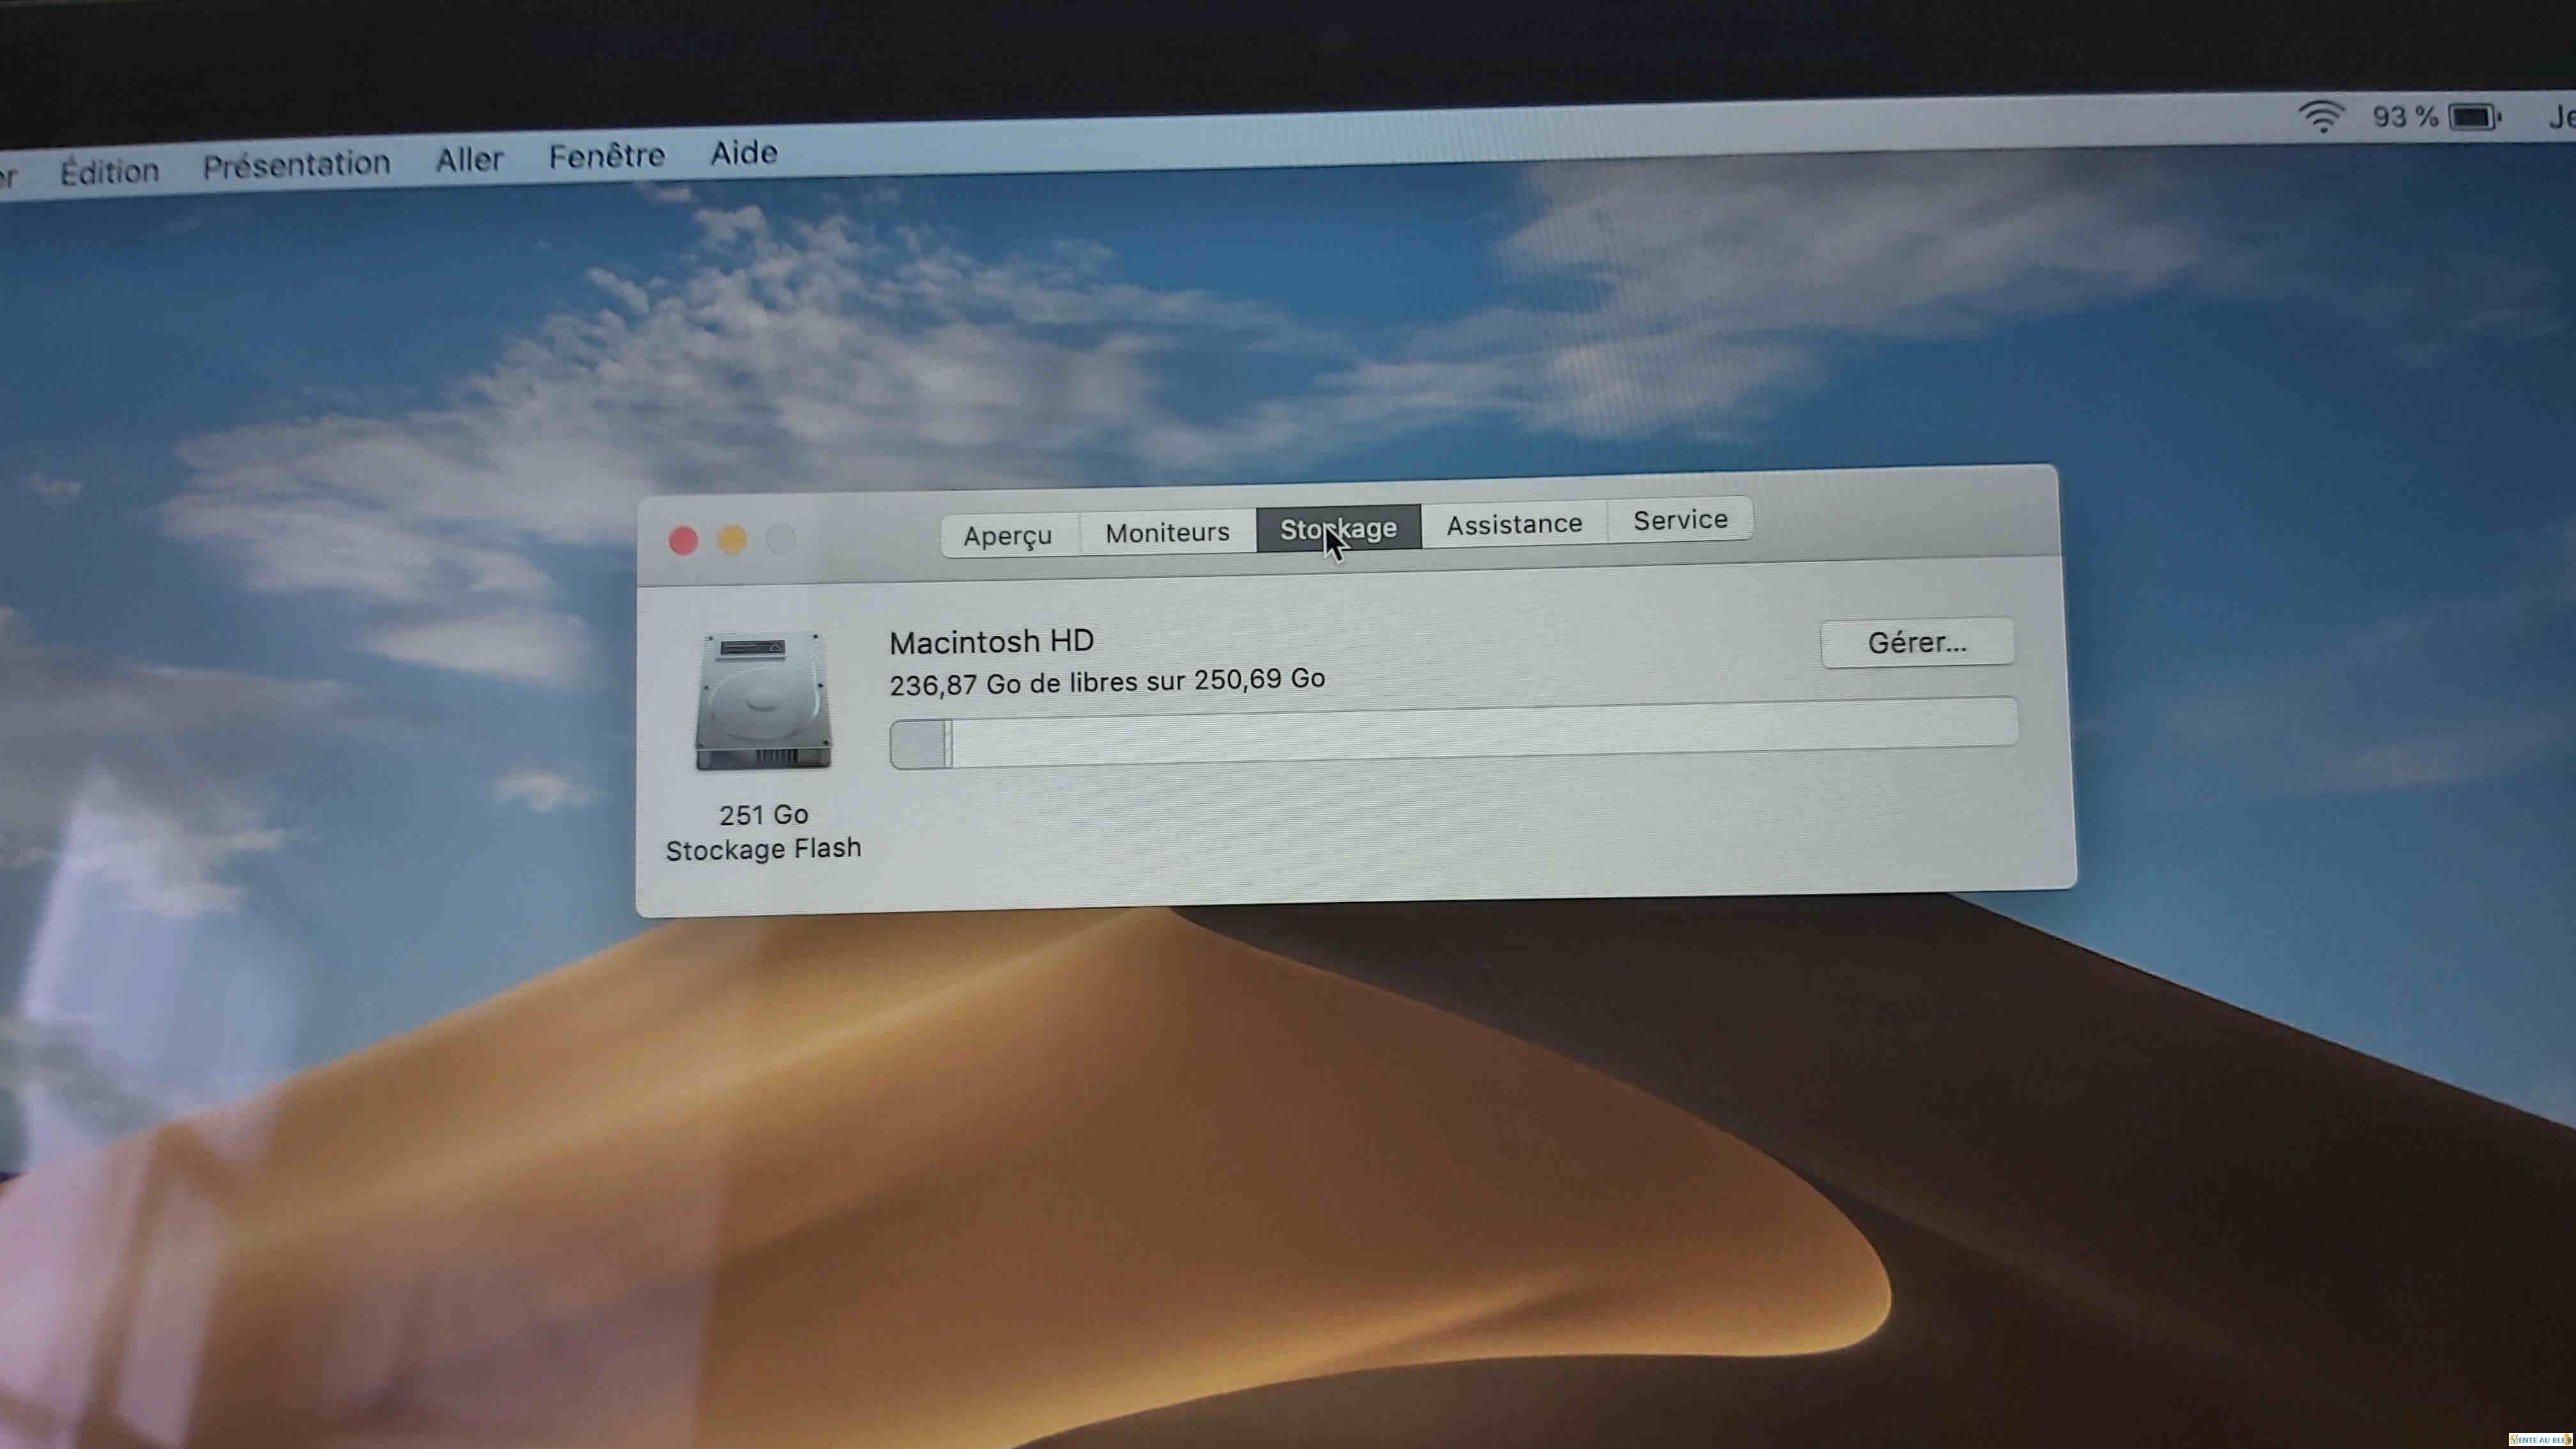This screenshot has height=1449, width=2576.
Task: Open the Aller menu
Action: [469, 159]
